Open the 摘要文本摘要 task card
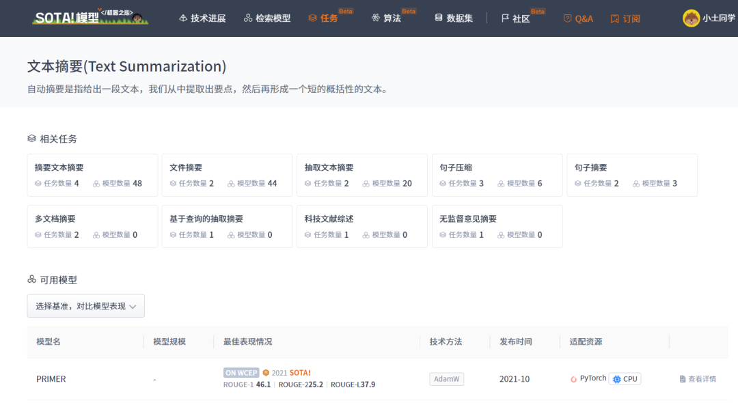 pos(92,175)
